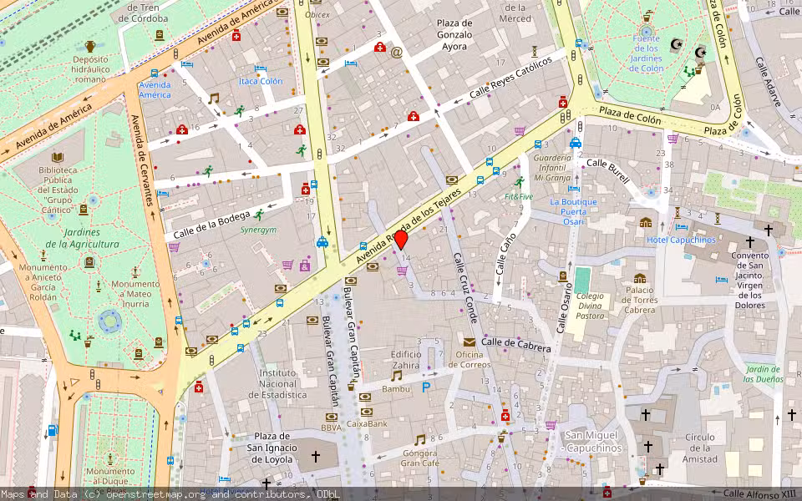Viewport: 802px width, 501px height.
Task: Click the Colegio Divina Pastora label
Action: tap(590, 306)
